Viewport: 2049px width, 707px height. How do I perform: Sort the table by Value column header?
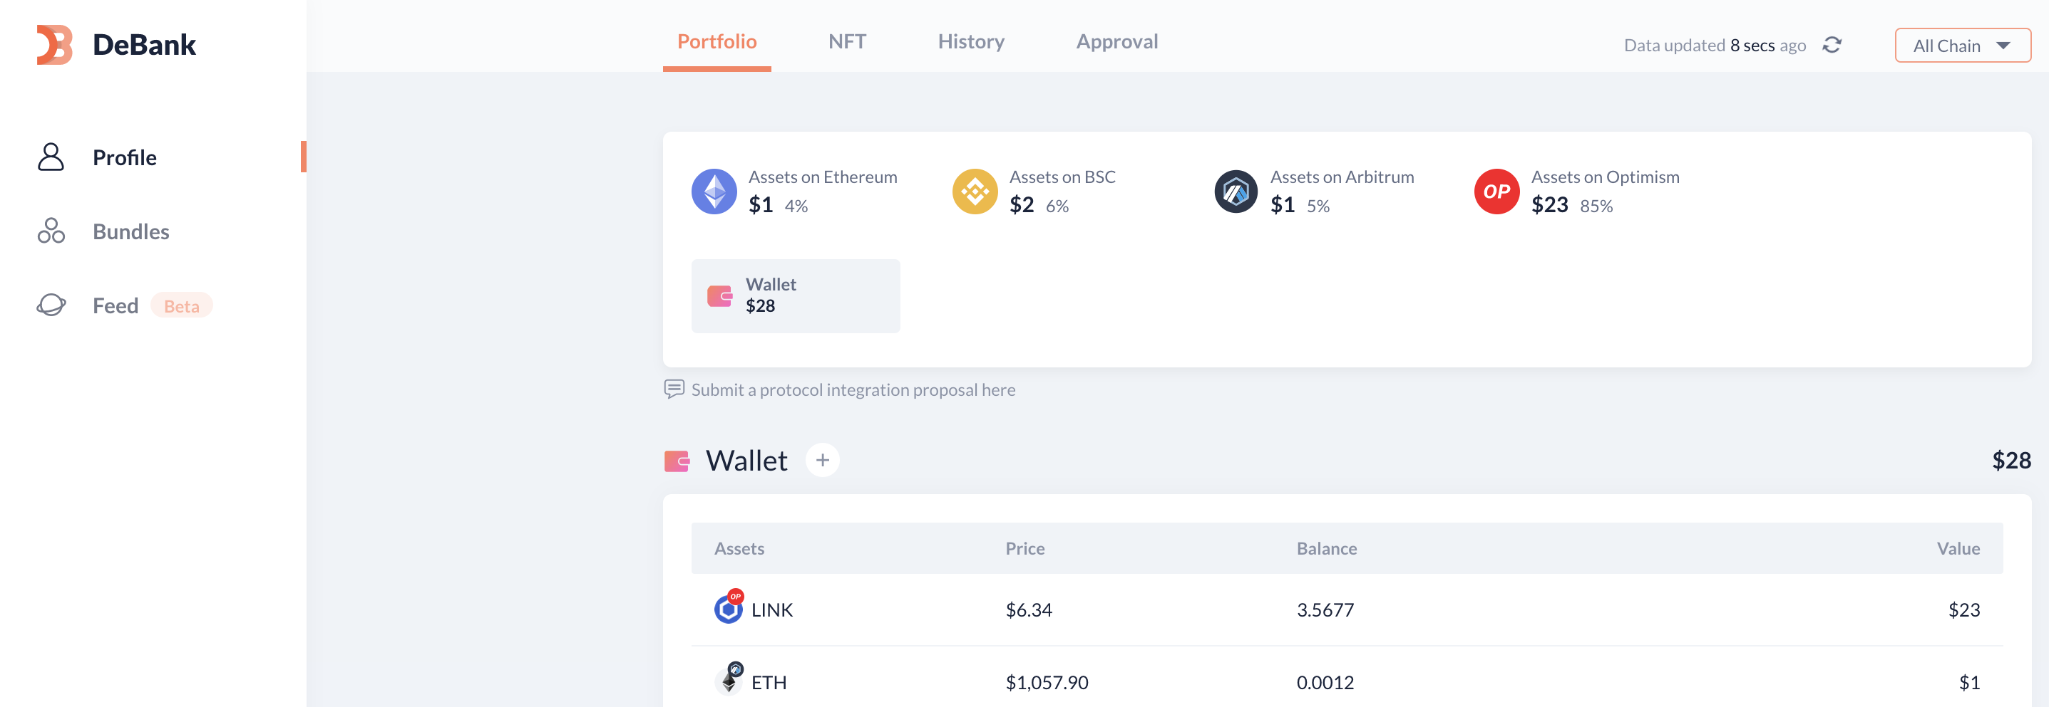coord(1957,548)
